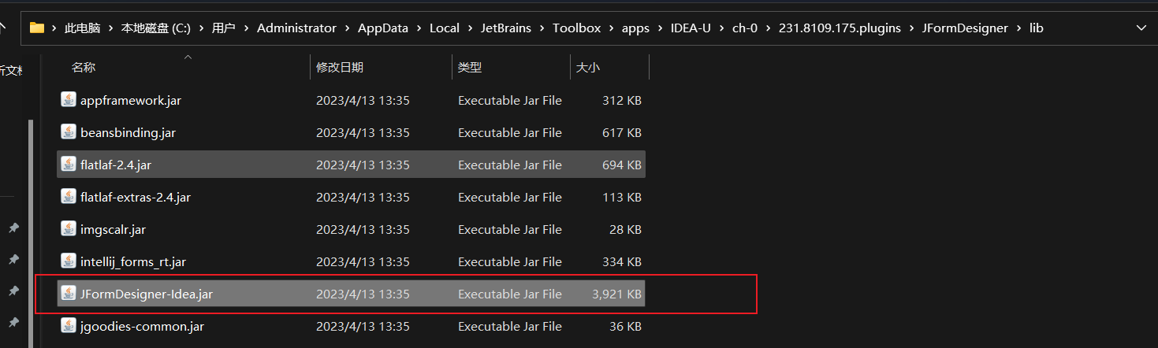
Task: Select file name imgscalr.jar
Action: tap(113, 230)
